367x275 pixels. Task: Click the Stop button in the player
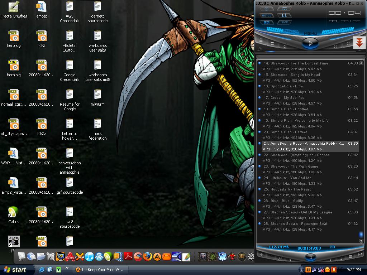tap(272, 43)
